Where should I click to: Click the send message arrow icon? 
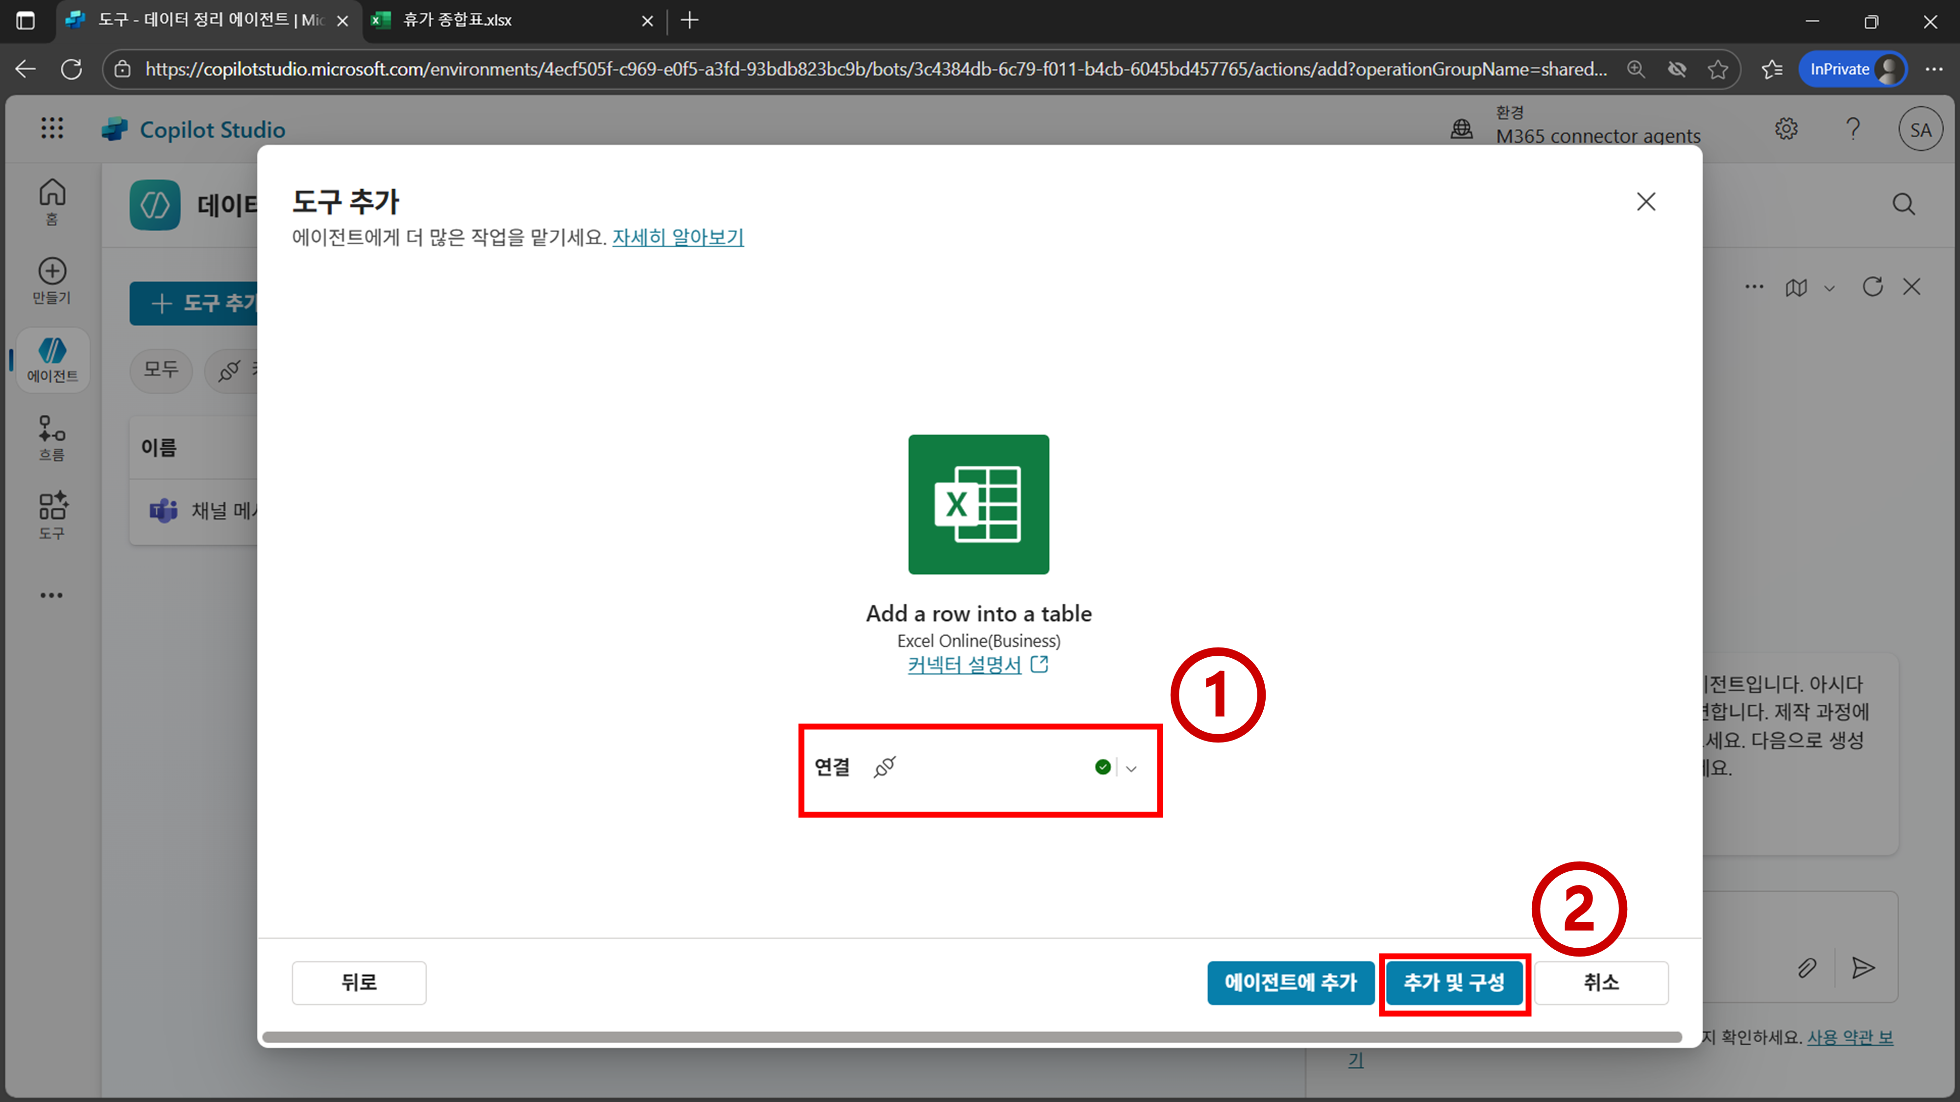pyautogui.click(x=1862, y=967)
